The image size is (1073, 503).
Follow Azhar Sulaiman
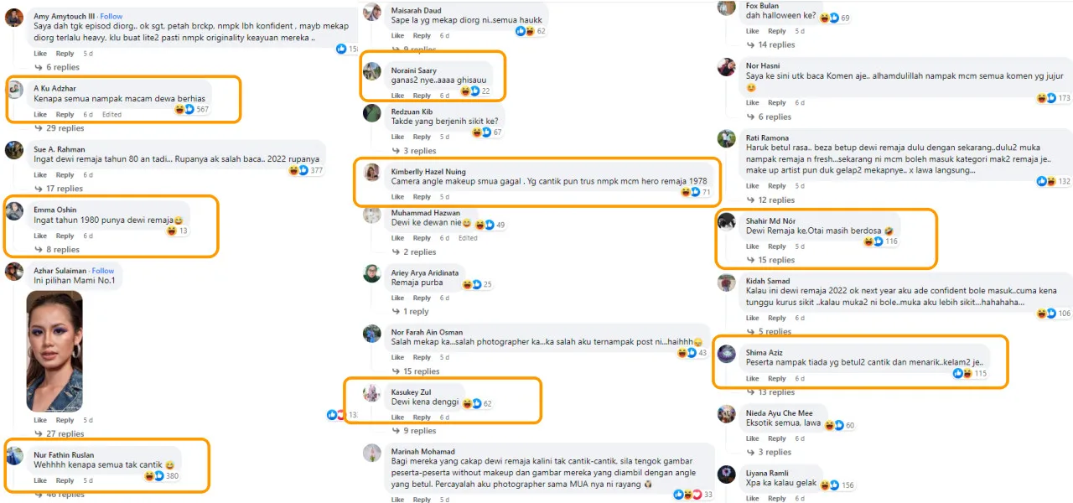click(103, 271)
